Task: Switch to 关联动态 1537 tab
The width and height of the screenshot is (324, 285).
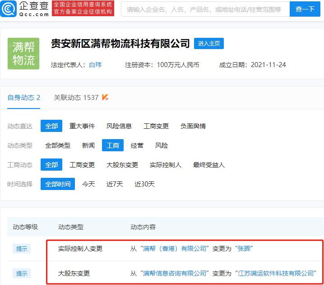Action: (x=76, y=97)
